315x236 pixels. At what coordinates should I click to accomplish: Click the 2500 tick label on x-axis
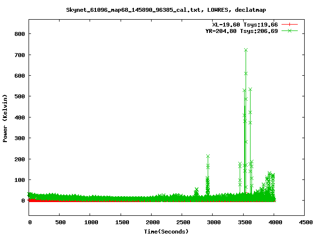tap(182, 223)
